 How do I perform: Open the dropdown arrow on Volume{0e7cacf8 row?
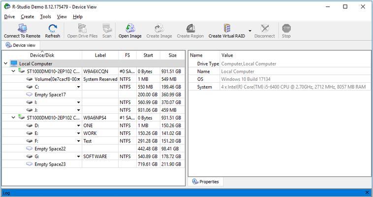click(x=79, y=79)
